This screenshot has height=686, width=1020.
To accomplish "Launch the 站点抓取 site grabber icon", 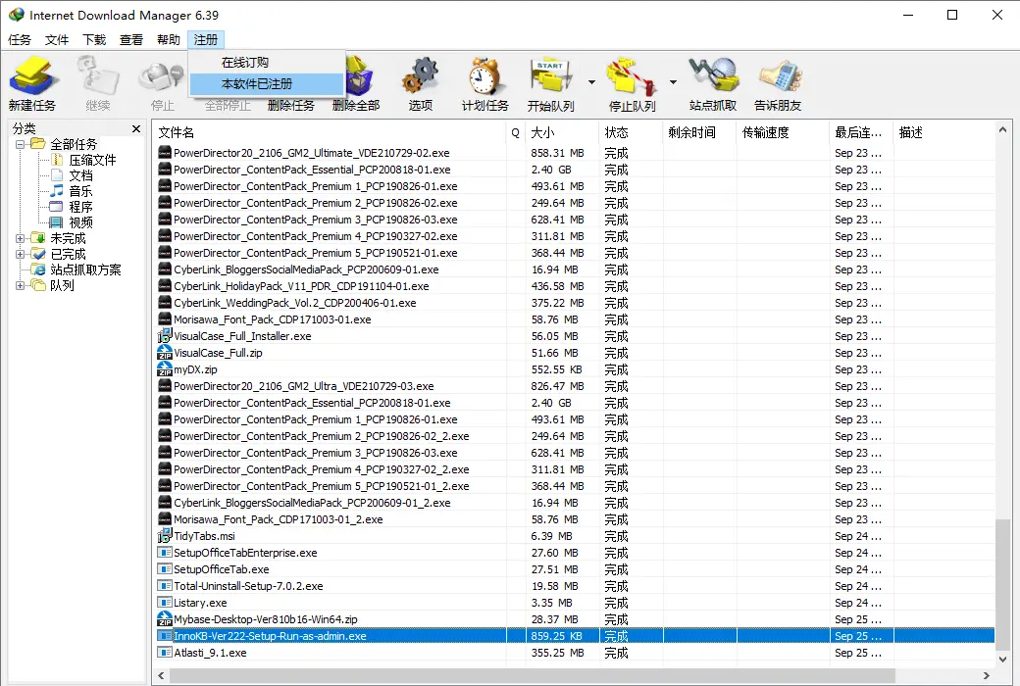I will pos(713,76).
